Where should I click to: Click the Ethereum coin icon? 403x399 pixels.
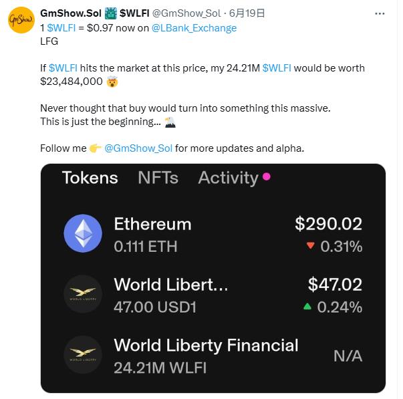point(83,233)
